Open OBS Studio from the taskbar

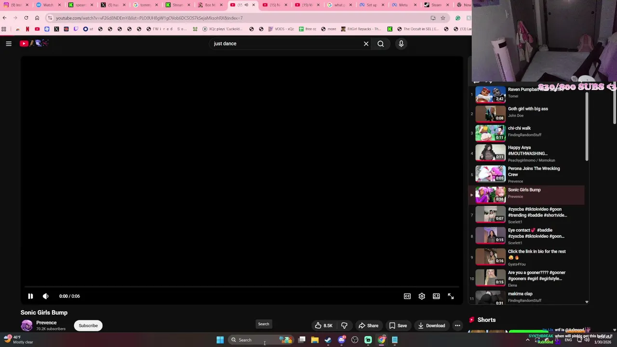coord(355,340)
